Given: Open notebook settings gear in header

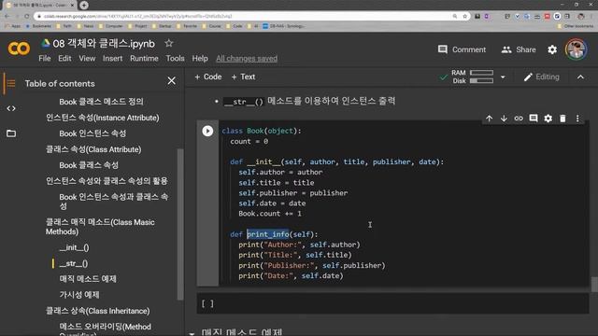Looking at the screenshot, I should pyautogui.click(x=552, y=49).
